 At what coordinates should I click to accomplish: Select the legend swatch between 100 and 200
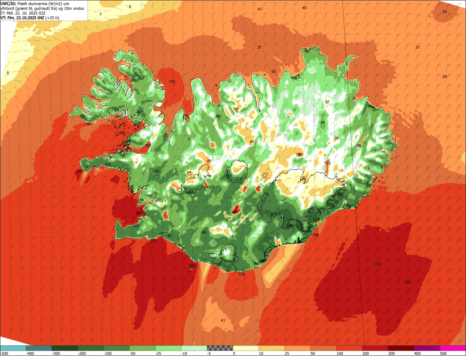tap(349, 348)
